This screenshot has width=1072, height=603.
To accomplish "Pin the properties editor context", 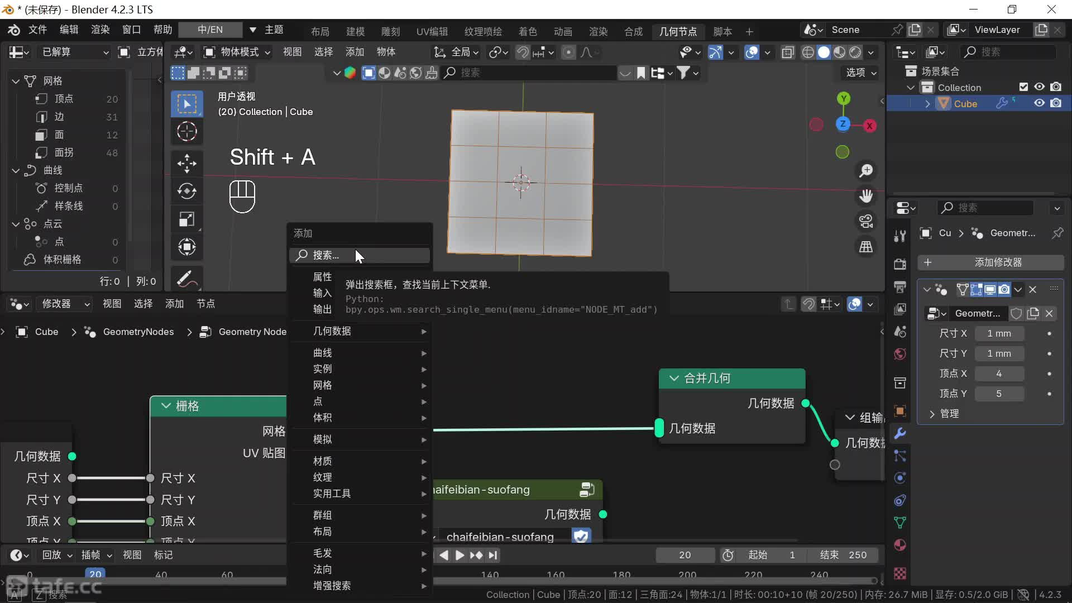I will tap(1057, 233).
